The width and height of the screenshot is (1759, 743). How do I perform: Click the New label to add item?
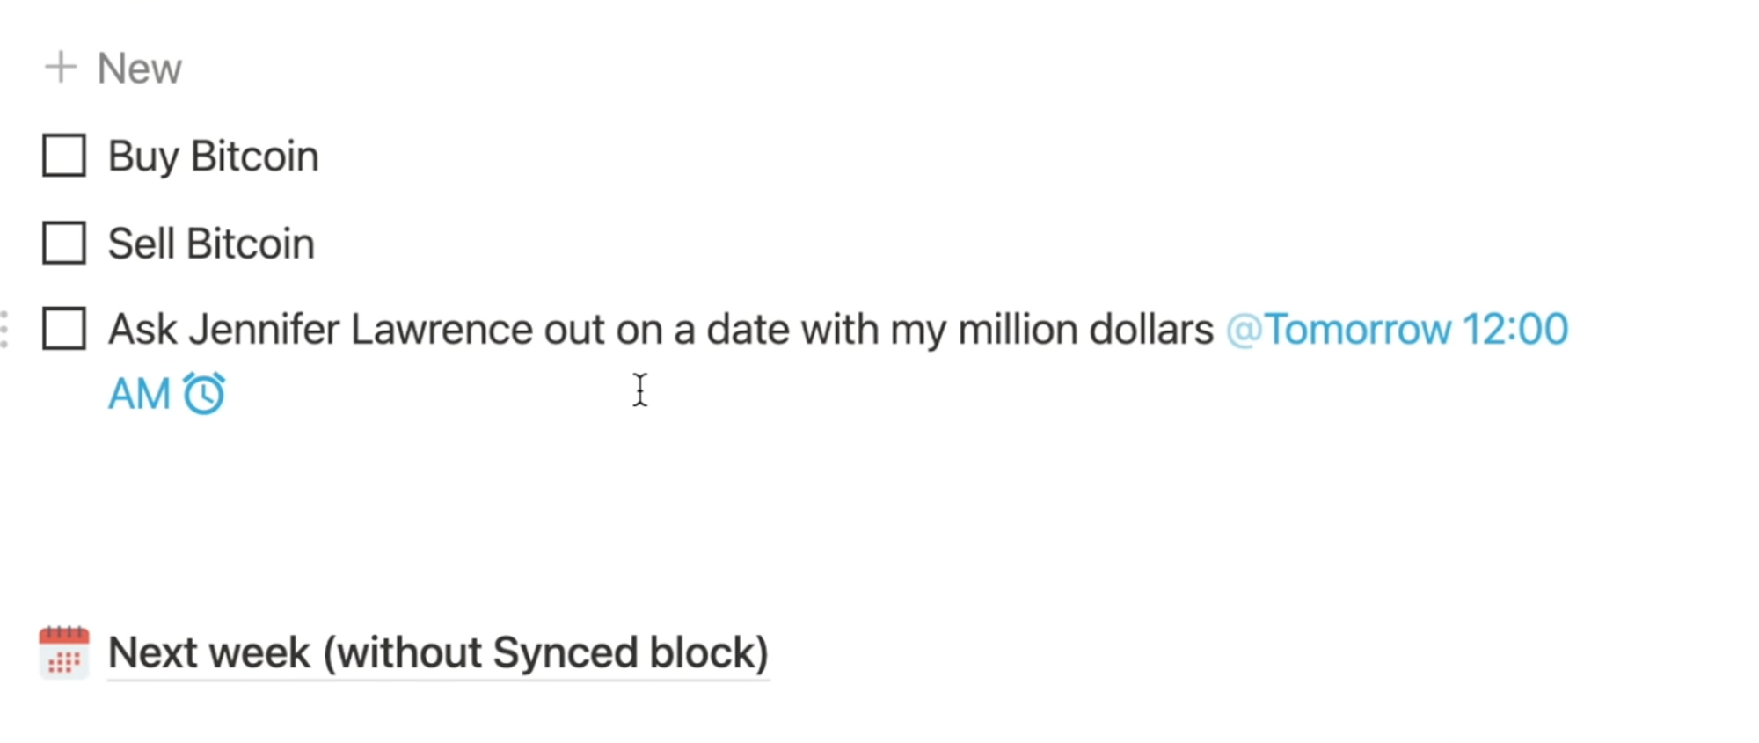coord(139,69)
